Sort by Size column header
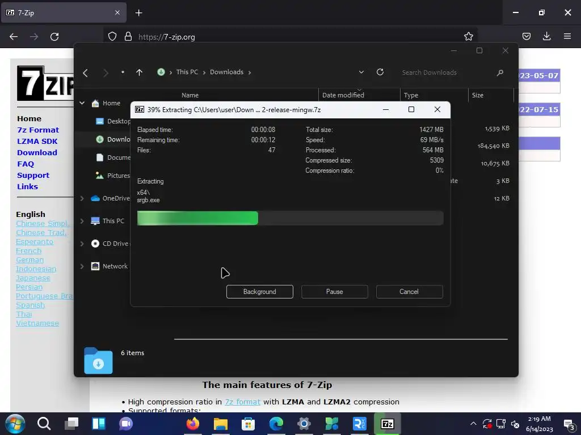The width and height of the screenshot is (581, 435). click(x=478, y=95)
